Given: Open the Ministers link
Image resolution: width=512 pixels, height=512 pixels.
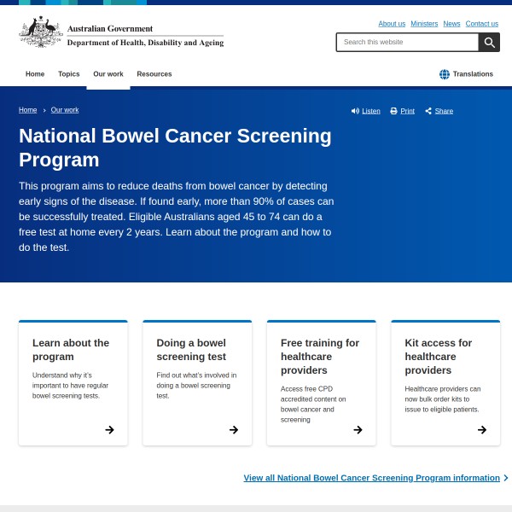Looking at the screenshot, I should (424, 24).
